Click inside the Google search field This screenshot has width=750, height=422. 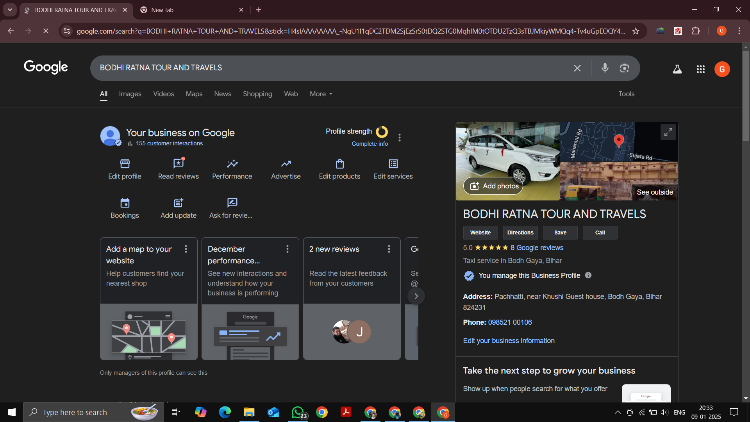pos(332,68)
